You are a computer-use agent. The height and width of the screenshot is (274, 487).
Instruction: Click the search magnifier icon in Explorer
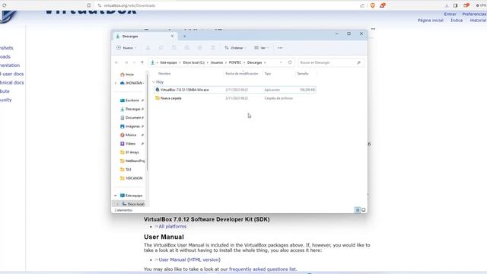pos(358,62)
